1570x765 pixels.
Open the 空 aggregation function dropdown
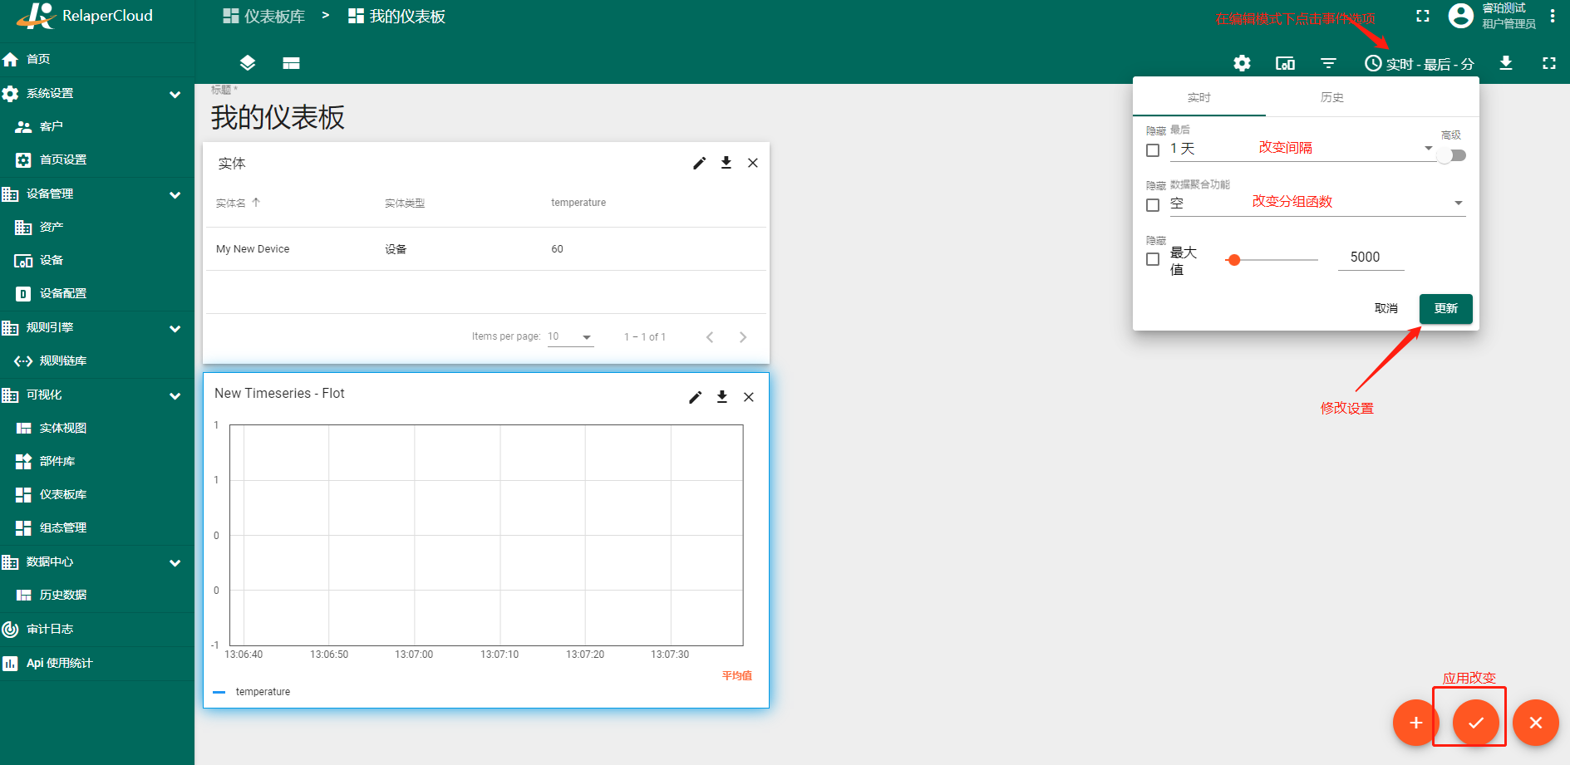(x=1317, y=204)
